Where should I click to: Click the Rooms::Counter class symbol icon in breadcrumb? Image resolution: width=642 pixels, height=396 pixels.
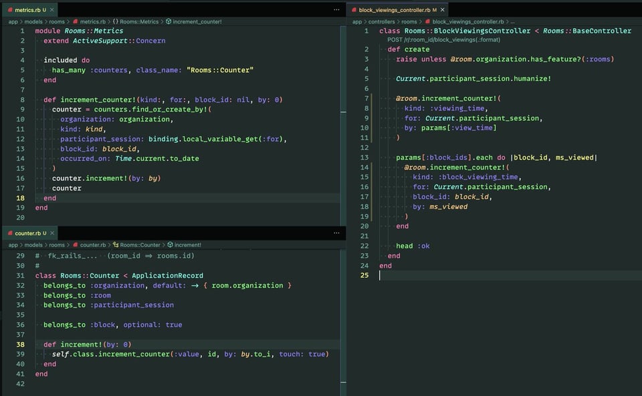(116, 245)
